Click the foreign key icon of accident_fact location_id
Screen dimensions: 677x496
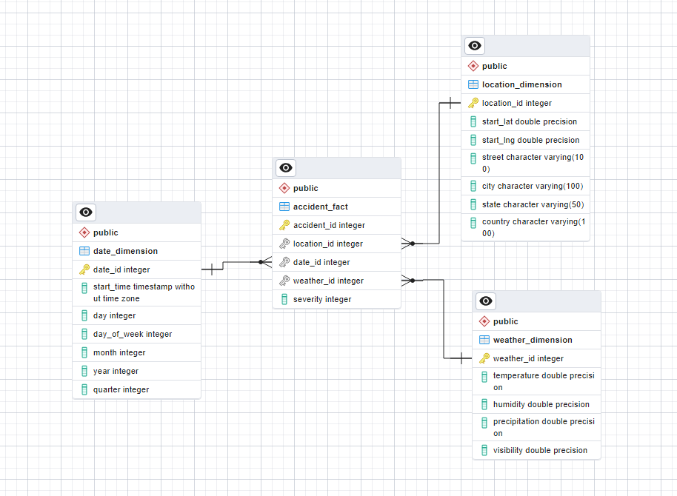(x=284, y=244)
